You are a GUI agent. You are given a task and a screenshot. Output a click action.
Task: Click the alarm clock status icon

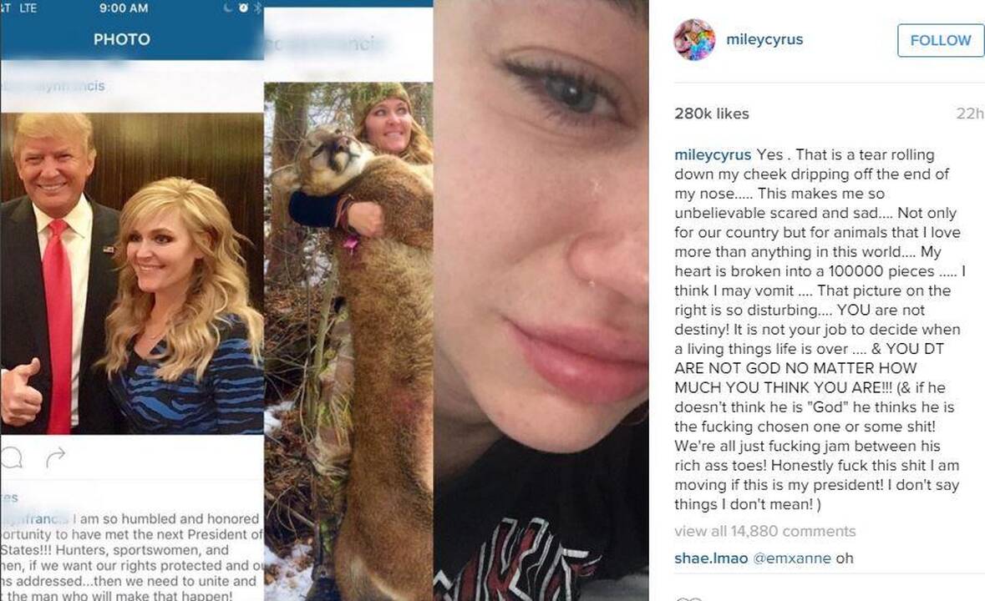[243, 8]
